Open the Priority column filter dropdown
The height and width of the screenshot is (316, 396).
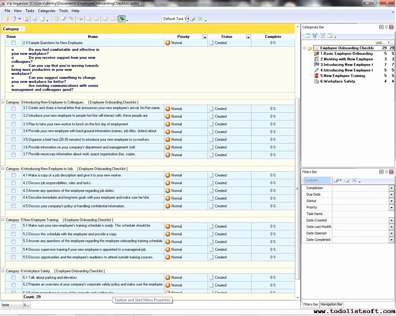pos(205,37)
